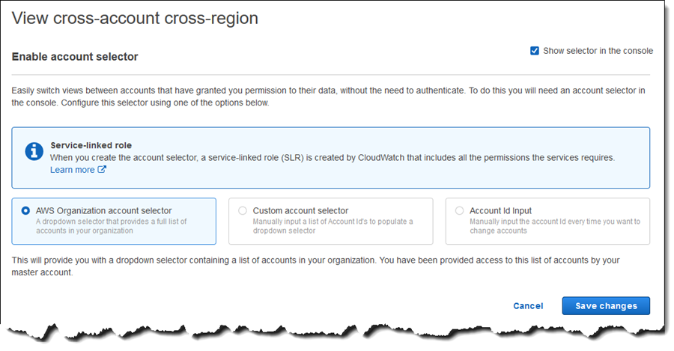Click the 'Account Id Input' card title
Image resolution: width=674 pixels, height=351 pixels.
coord(500,210)
